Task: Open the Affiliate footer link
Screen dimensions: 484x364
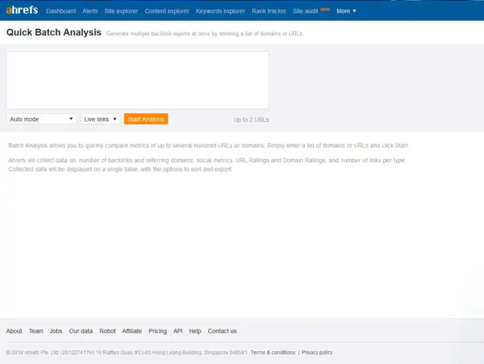Action: 132,331
